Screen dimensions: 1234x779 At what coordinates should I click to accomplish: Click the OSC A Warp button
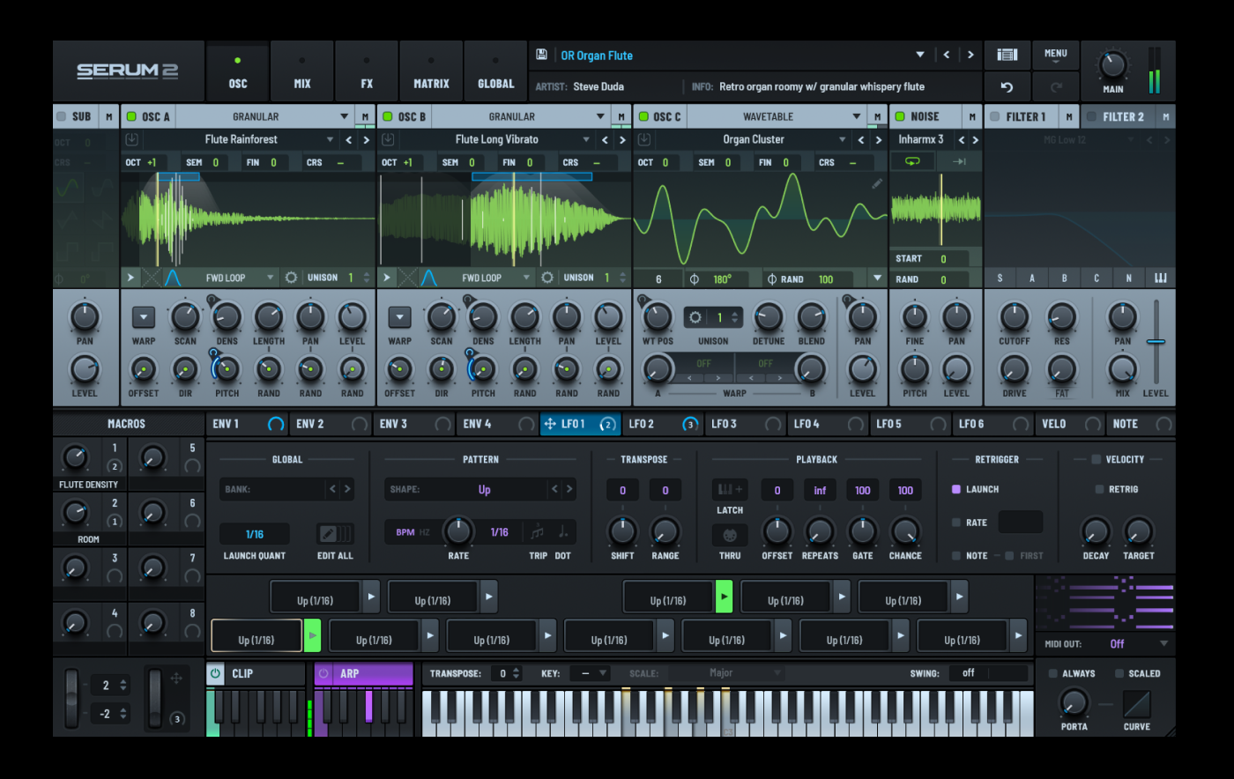[143, 317]
